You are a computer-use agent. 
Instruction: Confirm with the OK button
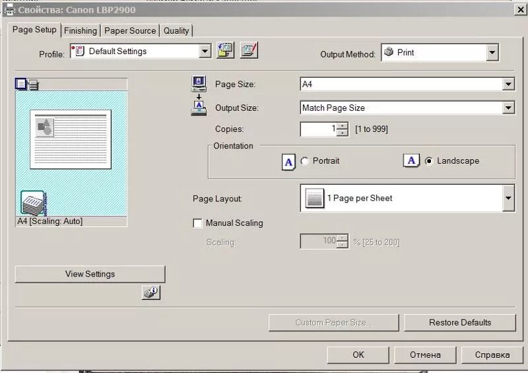tap(358, 355)
